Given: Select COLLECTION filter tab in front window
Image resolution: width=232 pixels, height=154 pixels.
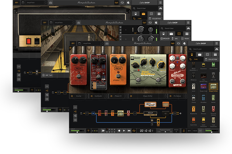Looking at the screenshot, I should (211, 59).
